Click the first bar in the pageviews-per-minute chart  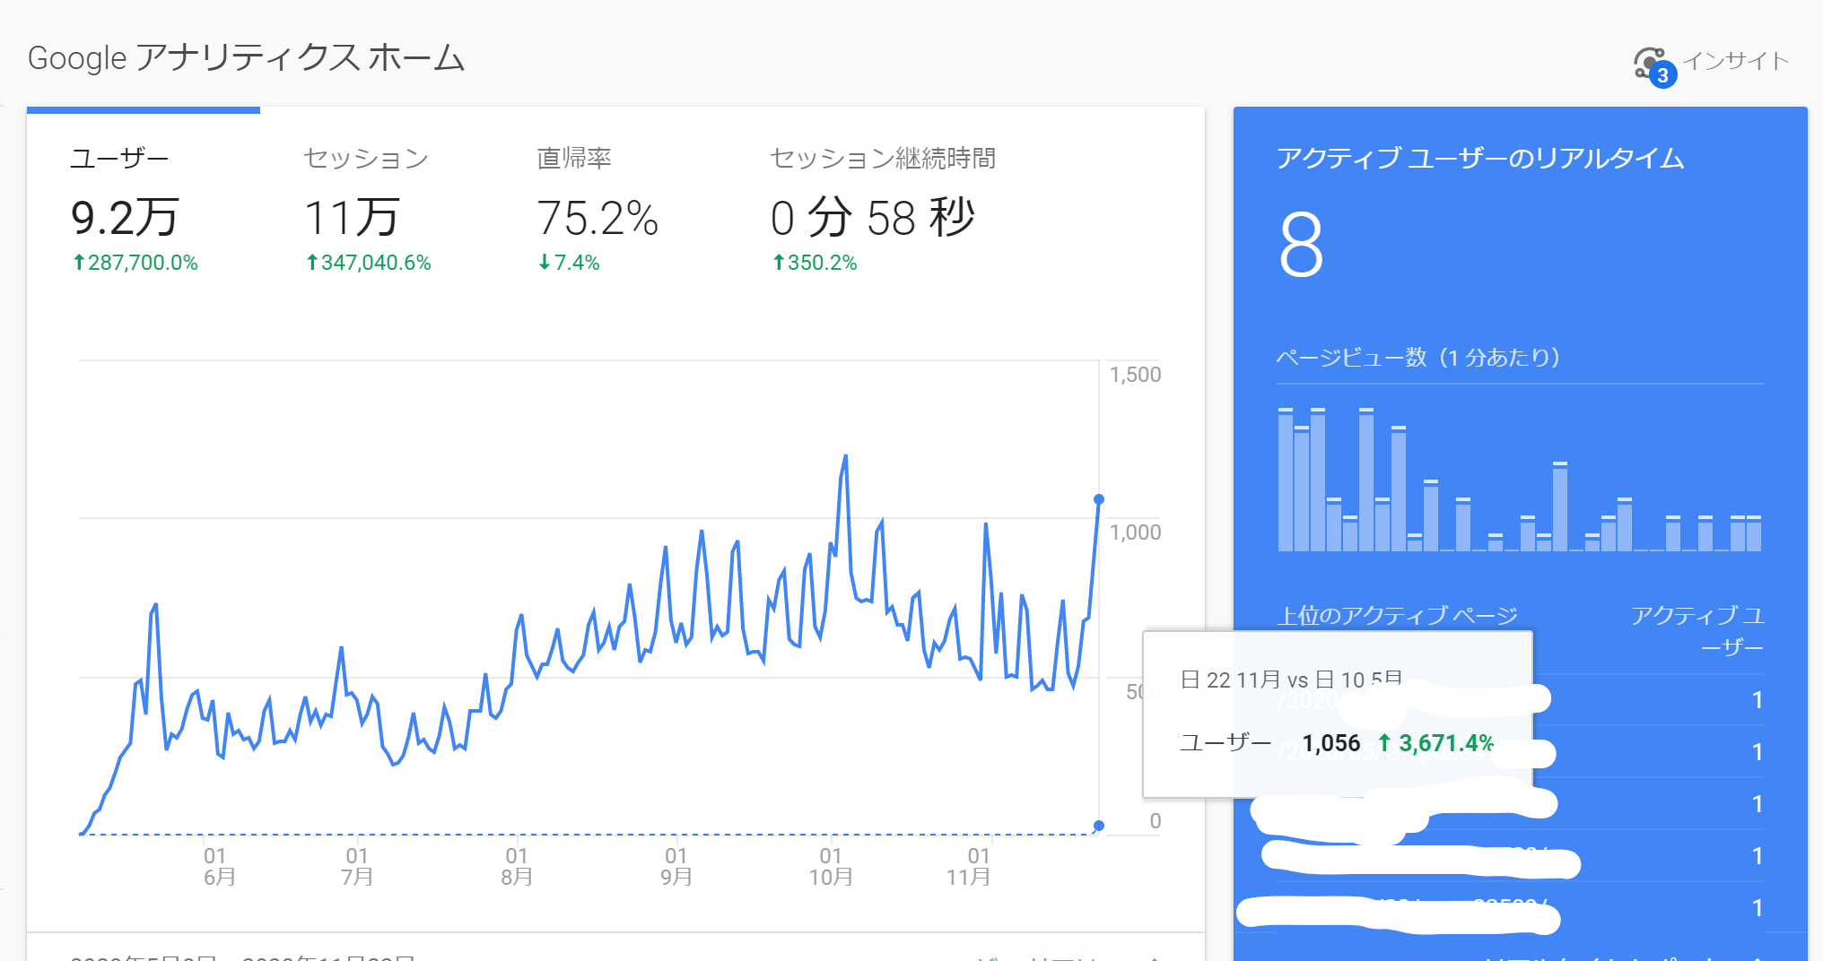1286,480
